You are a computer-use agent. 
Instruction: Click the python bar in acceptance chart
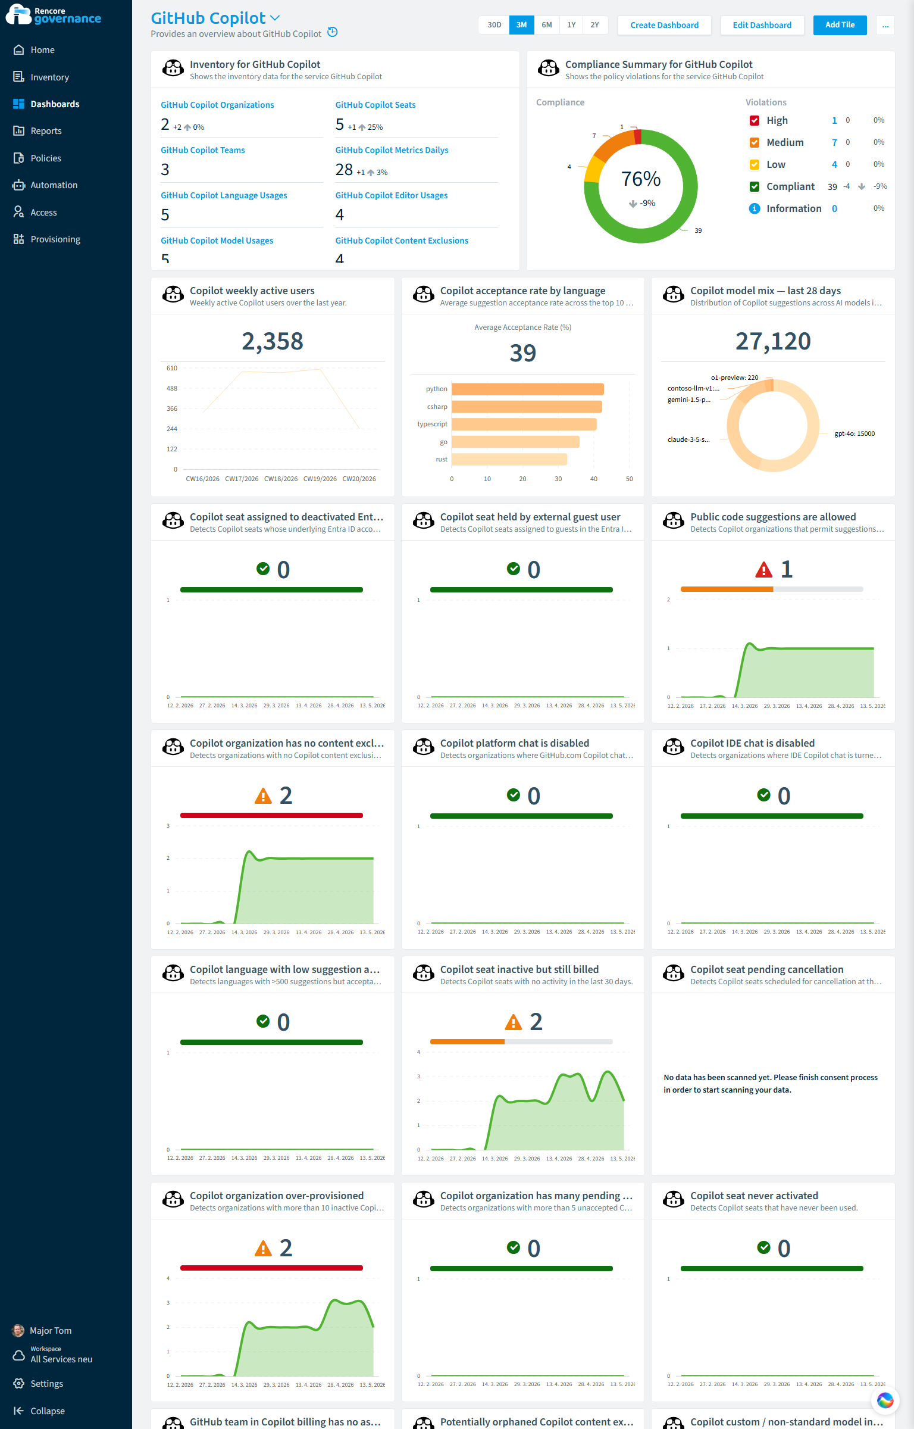[x=528, y=389]
